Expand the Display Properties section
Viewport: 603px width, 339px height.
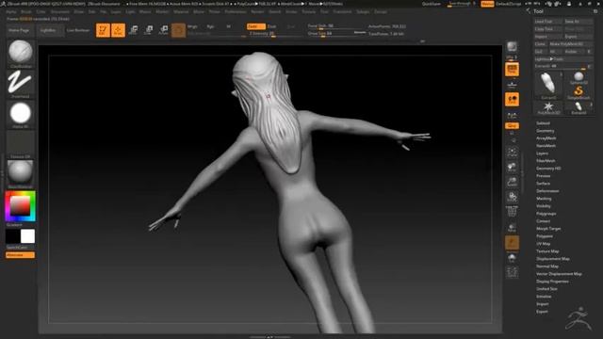point(552,282)
